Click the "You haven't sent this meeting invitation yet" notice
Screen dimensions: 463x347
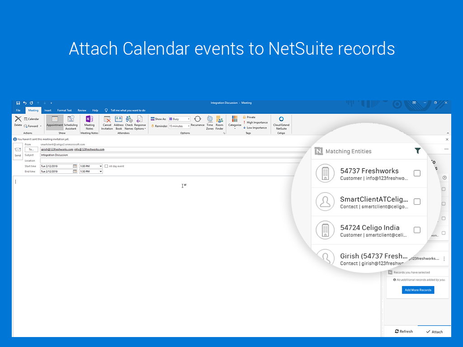[x=43, y=139]
